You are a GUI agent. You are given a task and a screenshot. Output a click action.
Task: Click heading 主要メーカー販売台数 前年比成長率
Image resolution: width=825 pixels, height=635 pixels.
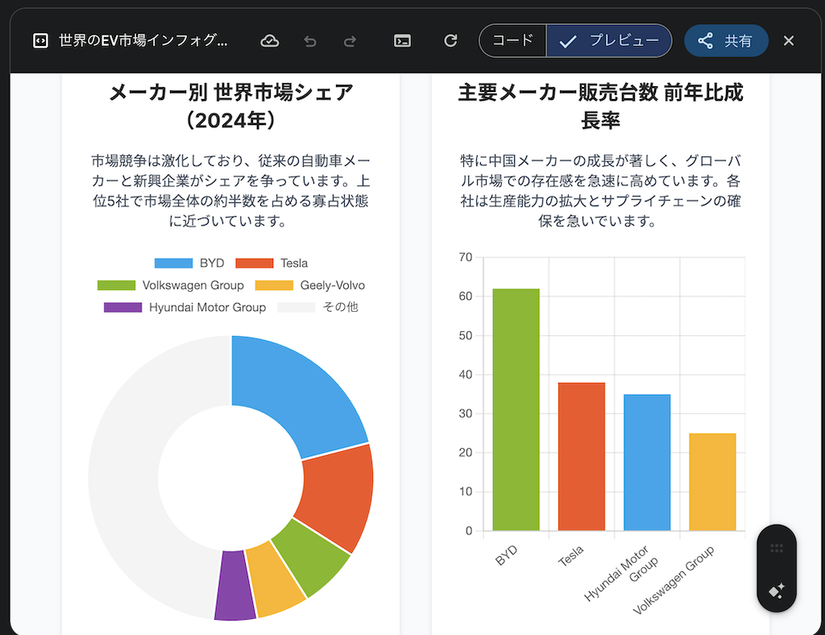pyautogui.click(x=600, y=106)
